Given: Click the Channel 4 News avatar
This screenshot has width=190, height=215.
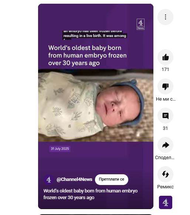Looking at the screenshot, I should (49, 179).
